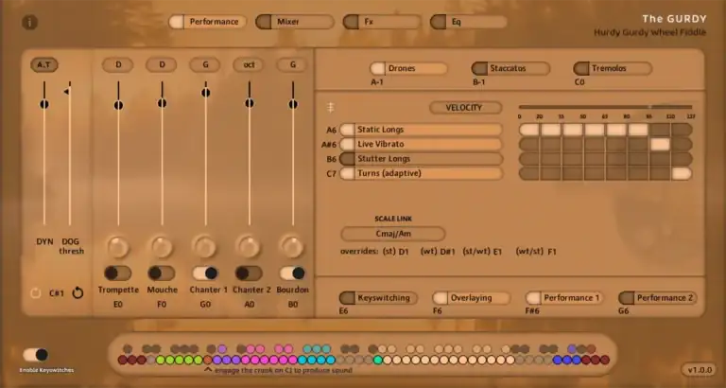
Task: Open the Cmaj/Am scale link dropdown
Action: point(393,234)
